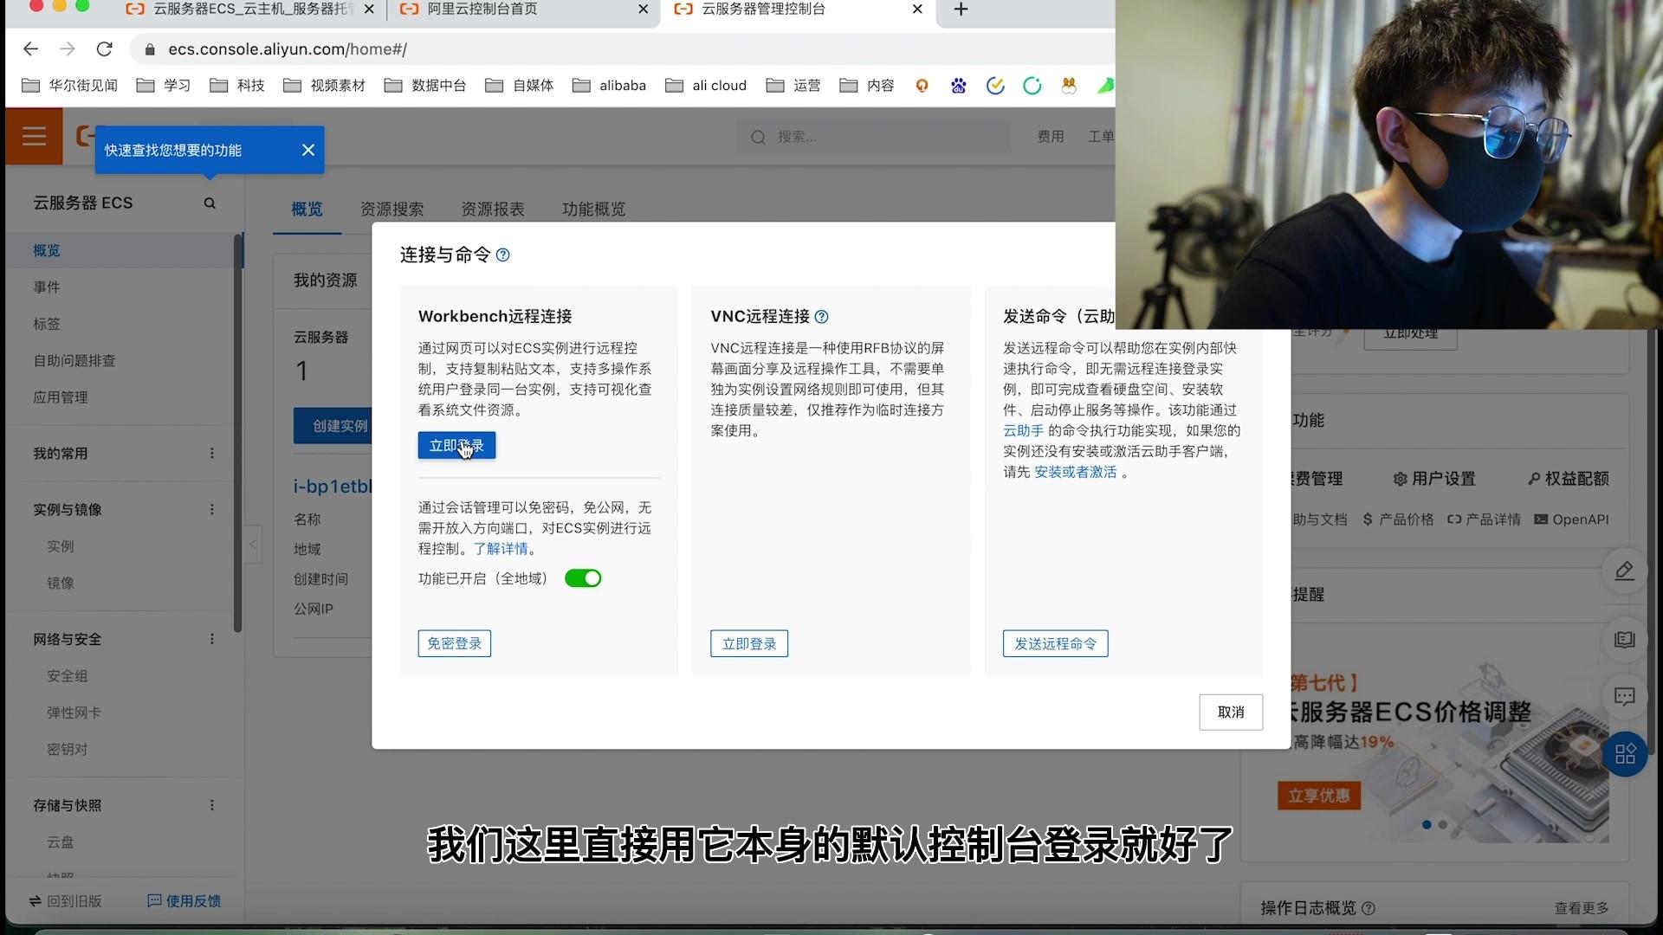1663x935 pixels.
Task: Switch to the 功能概览 tab
Action: (593, 210)
